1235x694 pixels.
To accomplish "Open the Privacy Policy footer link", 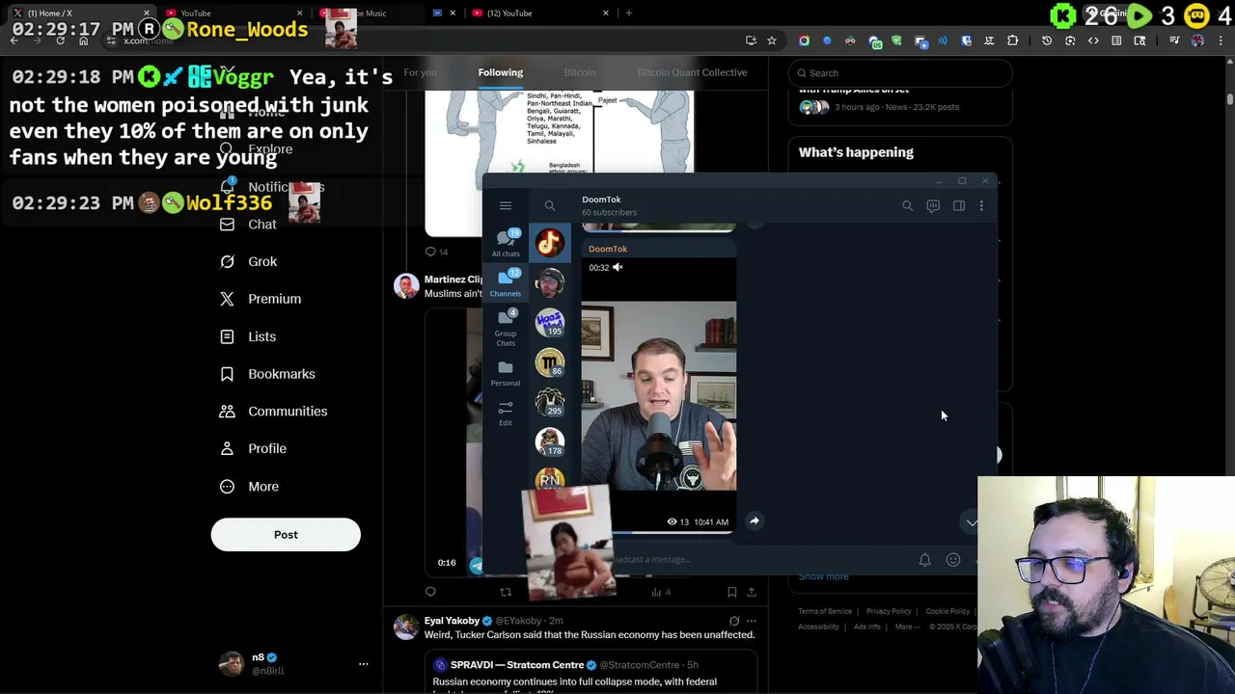I will click(x=889, y=611).
